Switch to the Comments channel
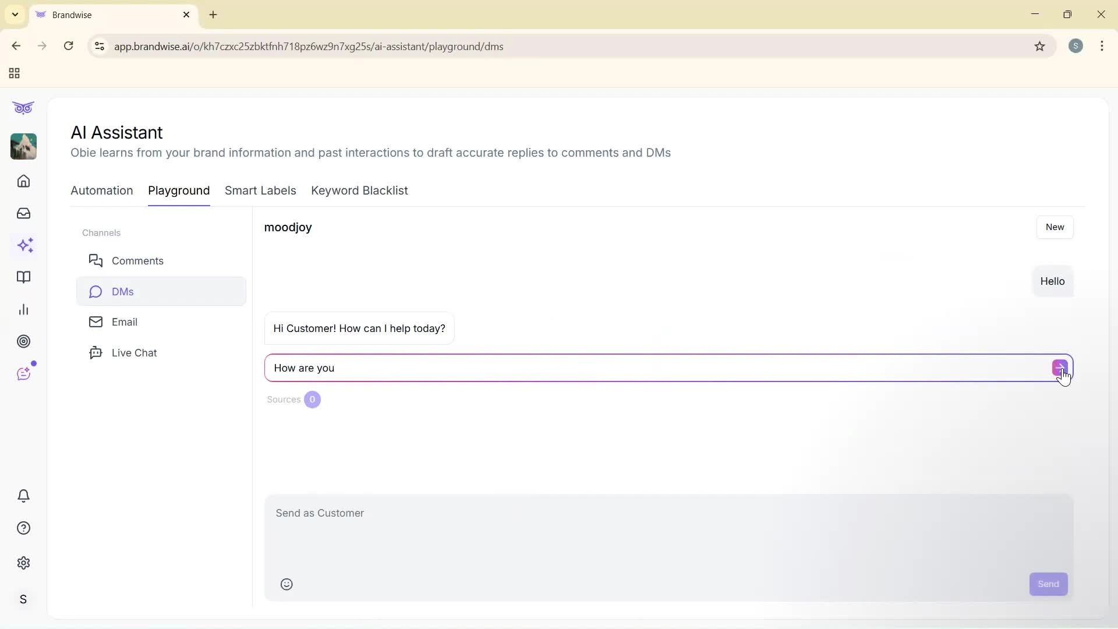1118x629 pixels. point(137,261)
